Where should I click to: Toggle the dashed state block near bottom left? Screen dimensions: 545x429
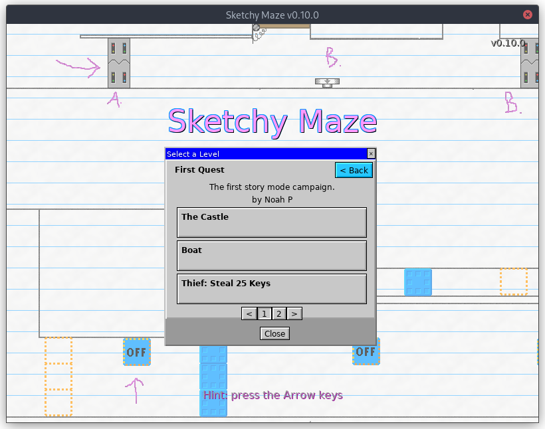tap(58, 375)
